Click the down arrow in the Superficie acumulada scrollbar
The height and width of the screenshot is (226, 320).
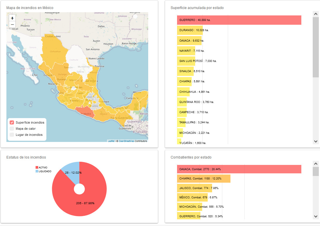pyautogui.click(x=316, y=141)
